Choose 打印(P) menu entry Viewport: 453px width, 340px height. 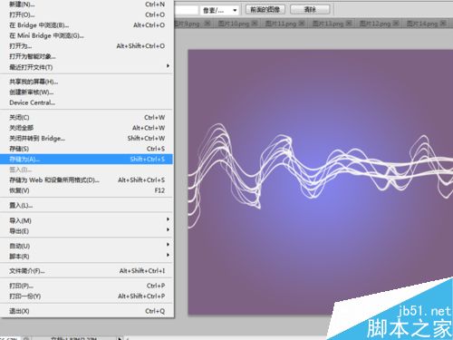point(87,286)
